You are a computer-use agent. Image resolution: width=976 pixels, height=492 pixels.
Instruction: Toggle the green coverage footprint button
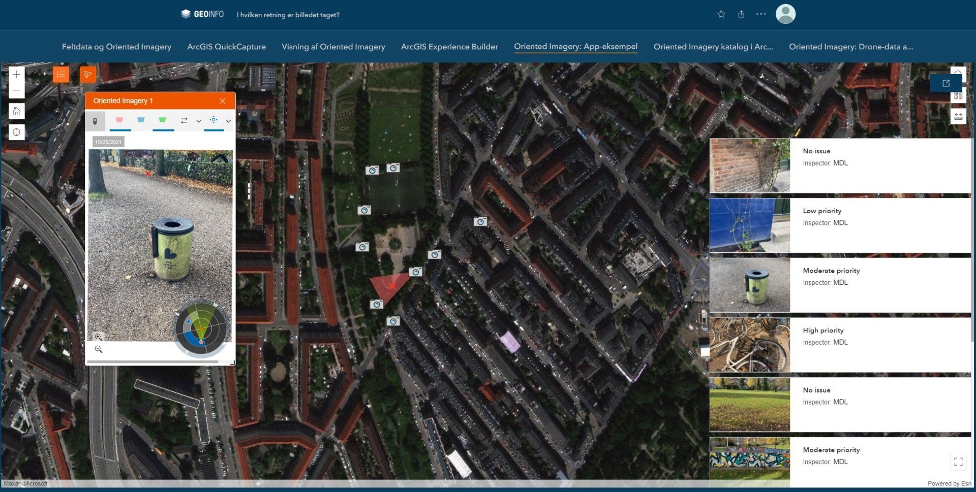[163, 120]
